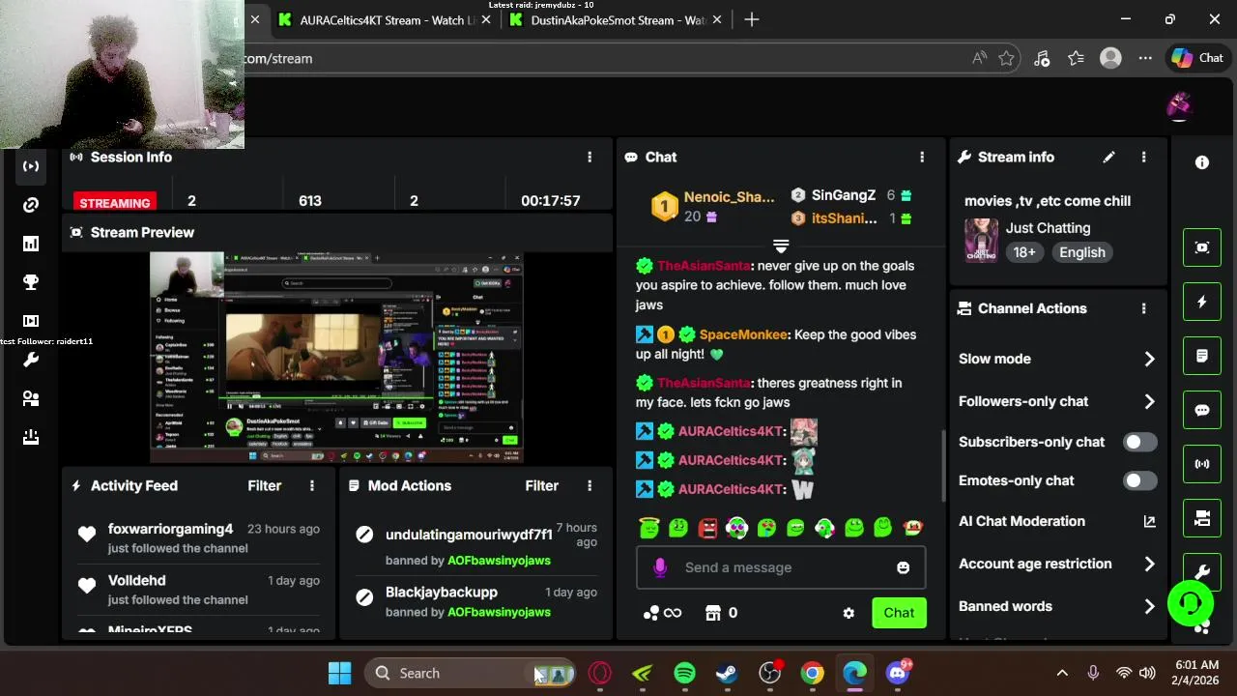Open Stream info three-dot menu
This screenshot has width=1237, height=696.
[1143, 157]
